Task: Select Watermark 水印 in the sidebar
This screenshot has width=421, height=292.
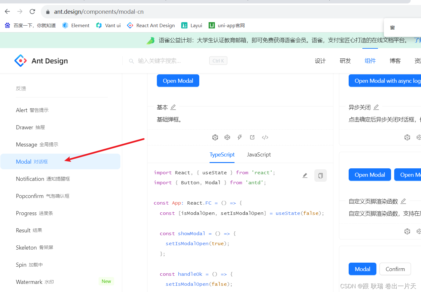Action: pos(60,282)
